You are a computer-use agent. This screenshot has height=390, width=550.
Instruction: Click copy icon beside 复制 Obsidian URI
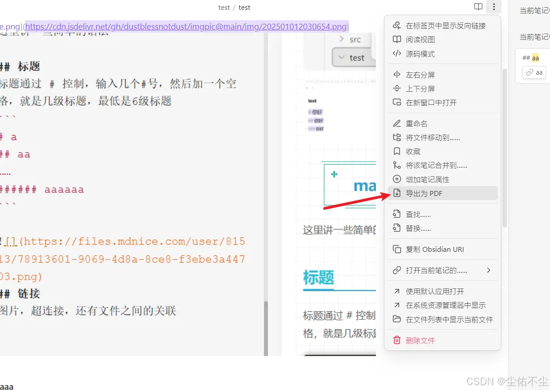[x=397, y=249]
